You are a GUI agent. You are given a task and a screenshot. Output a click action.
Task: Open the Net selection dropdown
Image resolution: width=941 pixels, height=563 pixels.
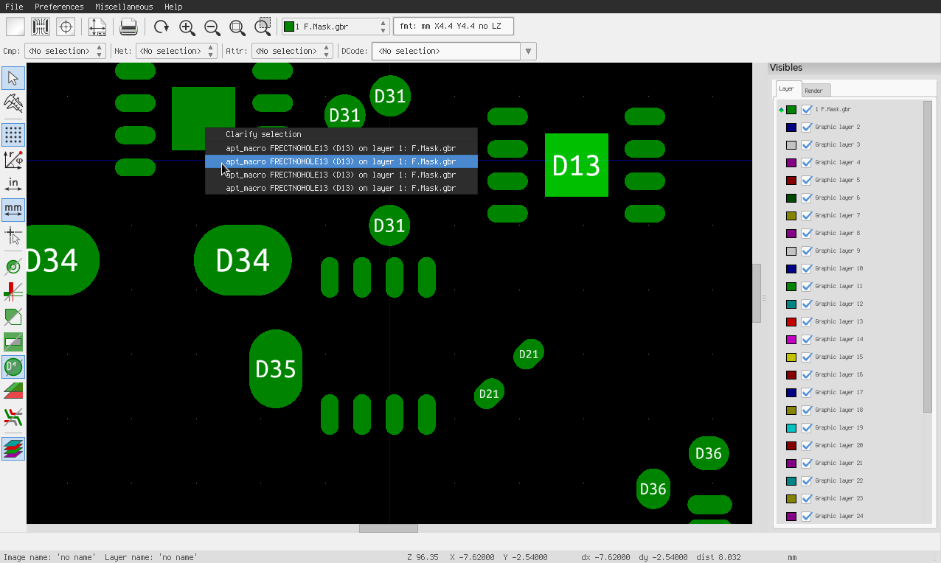click(x=176, y=51)
